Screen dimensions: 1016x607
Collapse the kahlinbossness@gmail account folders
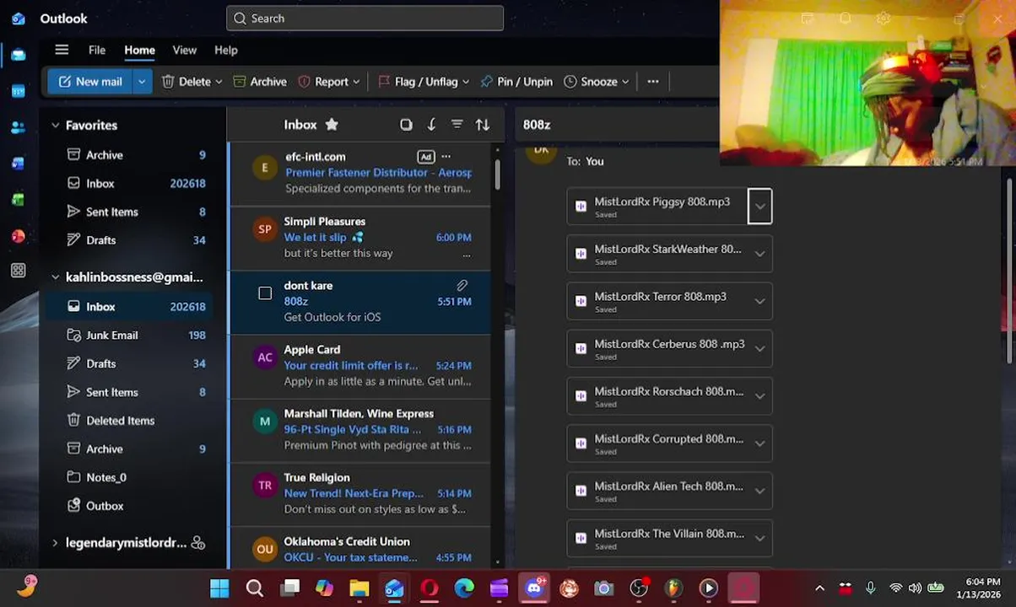point(56,277)
